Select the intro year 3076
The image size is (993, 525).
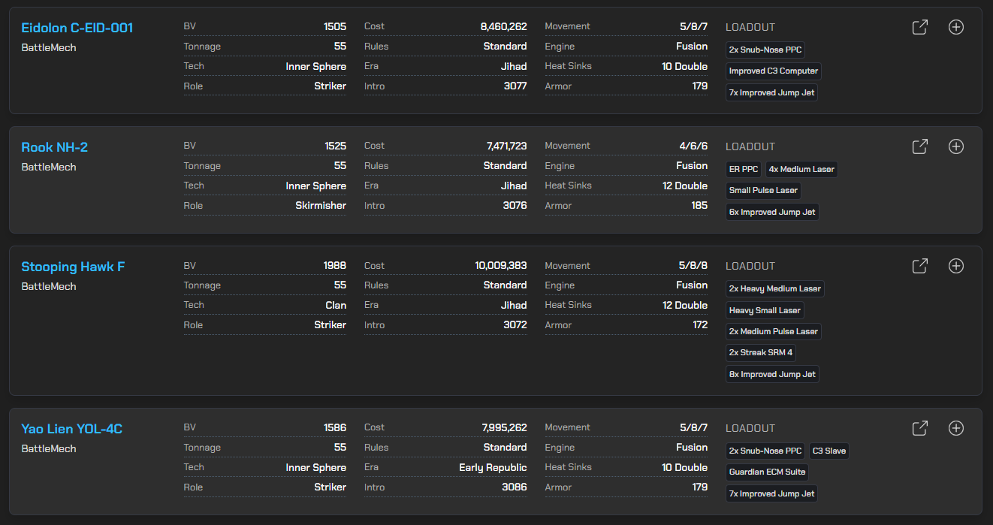click(515, 205)
